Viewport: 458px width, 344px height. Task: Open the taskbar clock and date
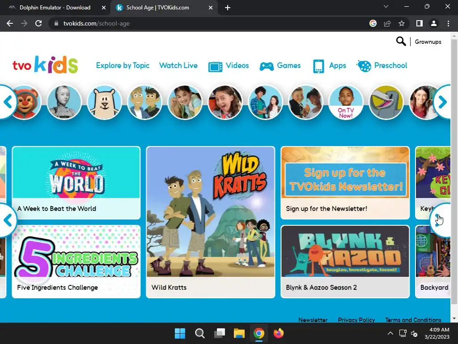437,333
